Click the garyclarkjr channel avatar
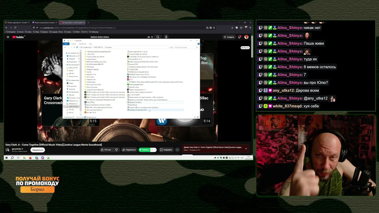 pyautogui.click(x=8, y=150)
